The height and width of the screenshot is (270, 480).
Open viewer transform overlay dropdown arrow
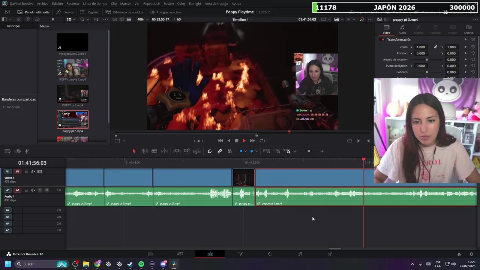pyautogui.click(x=124, y=141)
